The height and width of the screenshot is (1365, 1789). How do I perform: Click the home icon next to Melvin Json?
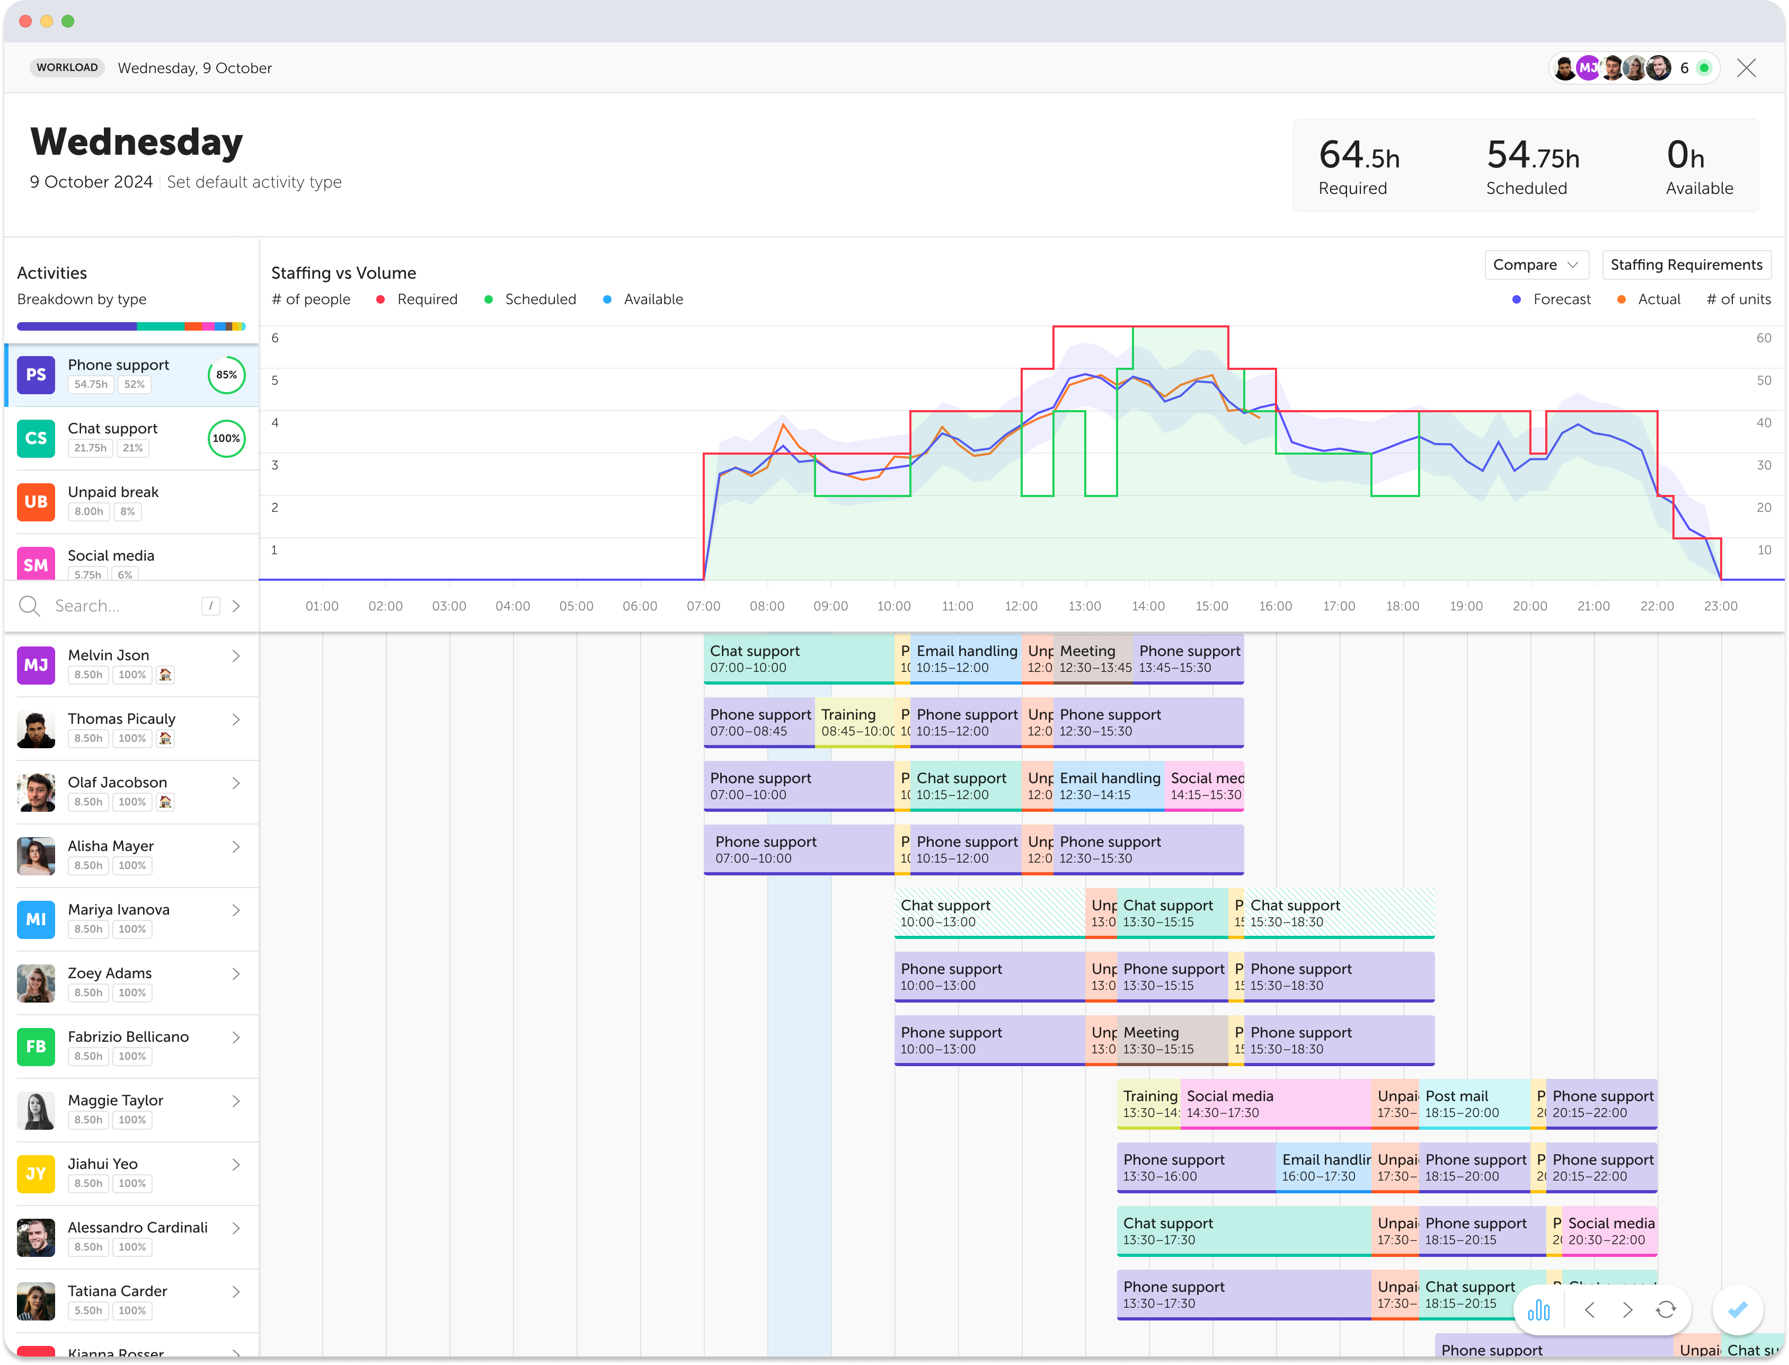point(165,675)
